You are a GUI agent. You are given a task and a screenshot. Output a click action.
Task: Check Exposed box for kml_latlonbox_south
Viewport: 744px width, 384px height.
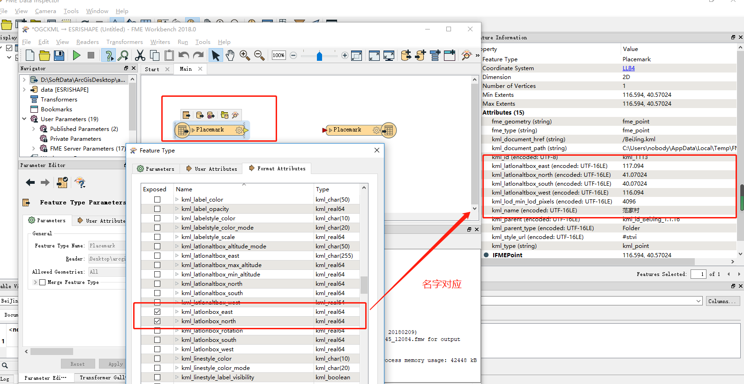tap(158, 340)
